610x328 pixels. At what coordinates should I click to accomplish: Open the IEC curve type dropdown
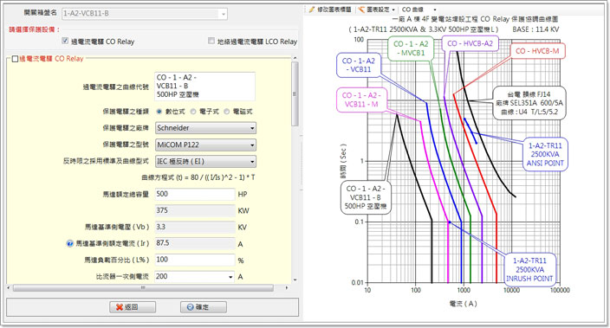point(205,161)
